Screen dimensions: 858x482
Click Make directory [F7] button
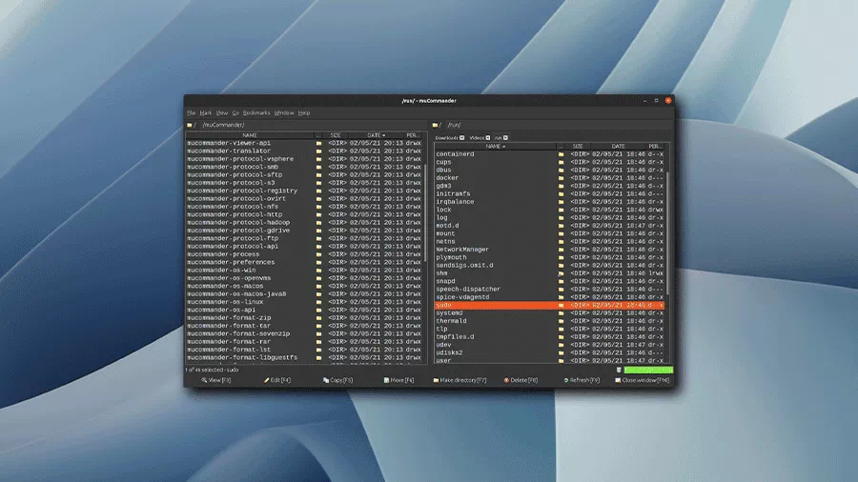pyautogui.click(x=460, y=380)
